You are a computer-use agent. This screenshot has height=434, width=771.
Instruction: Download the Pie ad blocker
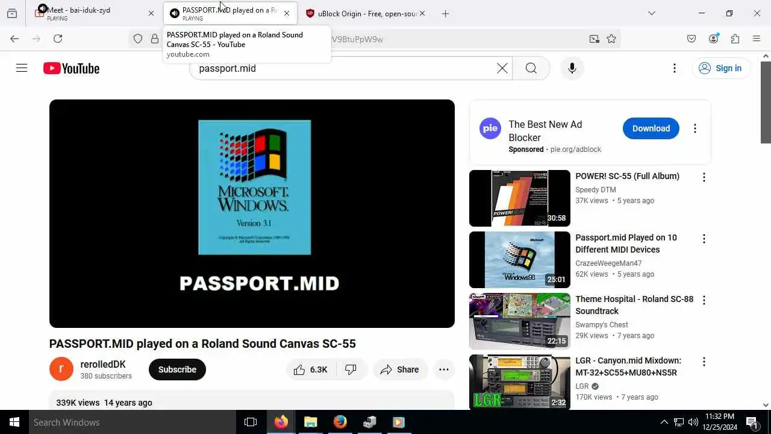(651, 128)
